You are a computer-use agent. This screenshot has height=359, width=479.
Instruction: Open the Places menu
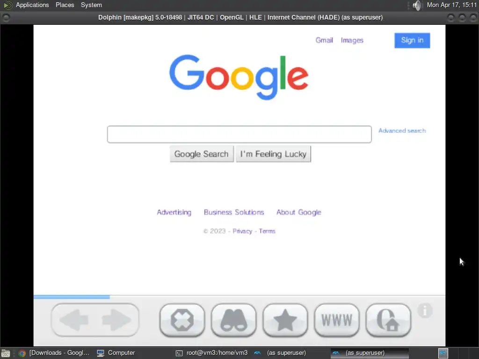pos(65,5)
